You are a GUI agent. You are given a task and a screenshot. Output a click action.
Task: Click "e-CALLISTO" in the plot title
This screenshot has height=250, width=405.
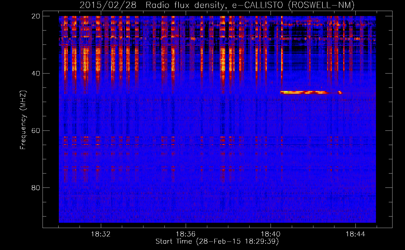tap(258, 5)
